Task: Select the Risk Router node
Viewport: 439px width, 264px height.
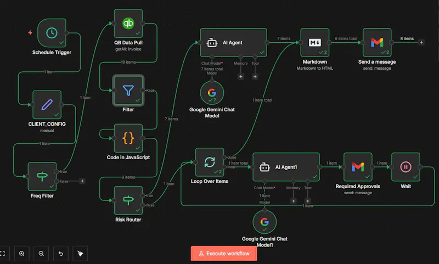Action: coord(128,200)
